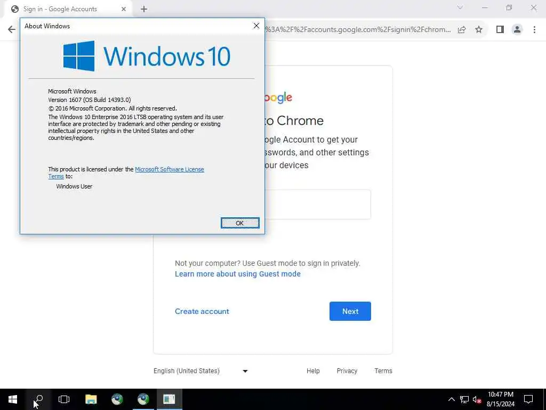Open the Windows Start menu

(x=13, y=399)
